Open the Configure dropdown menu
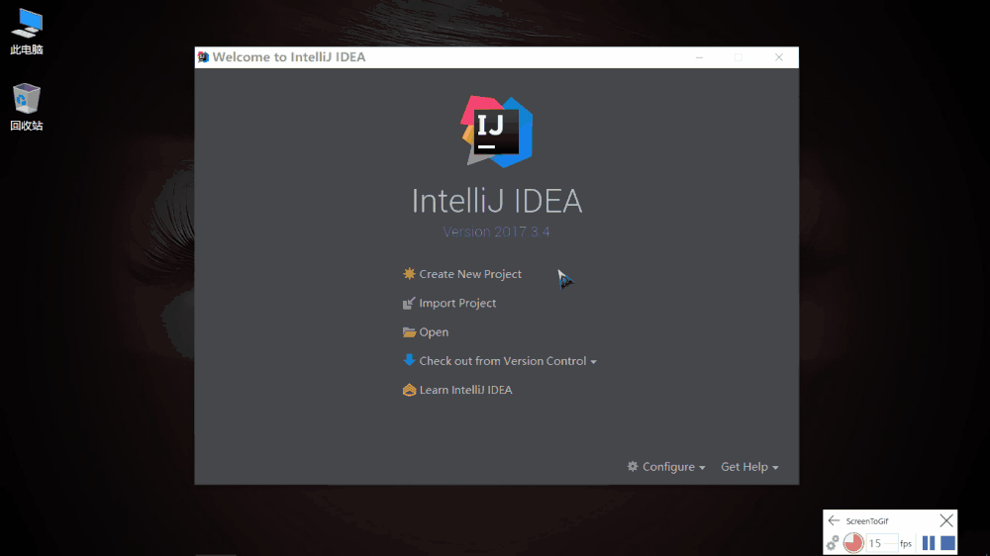The height and width of the screenshot is (556, 990). (x=666, y=467)
